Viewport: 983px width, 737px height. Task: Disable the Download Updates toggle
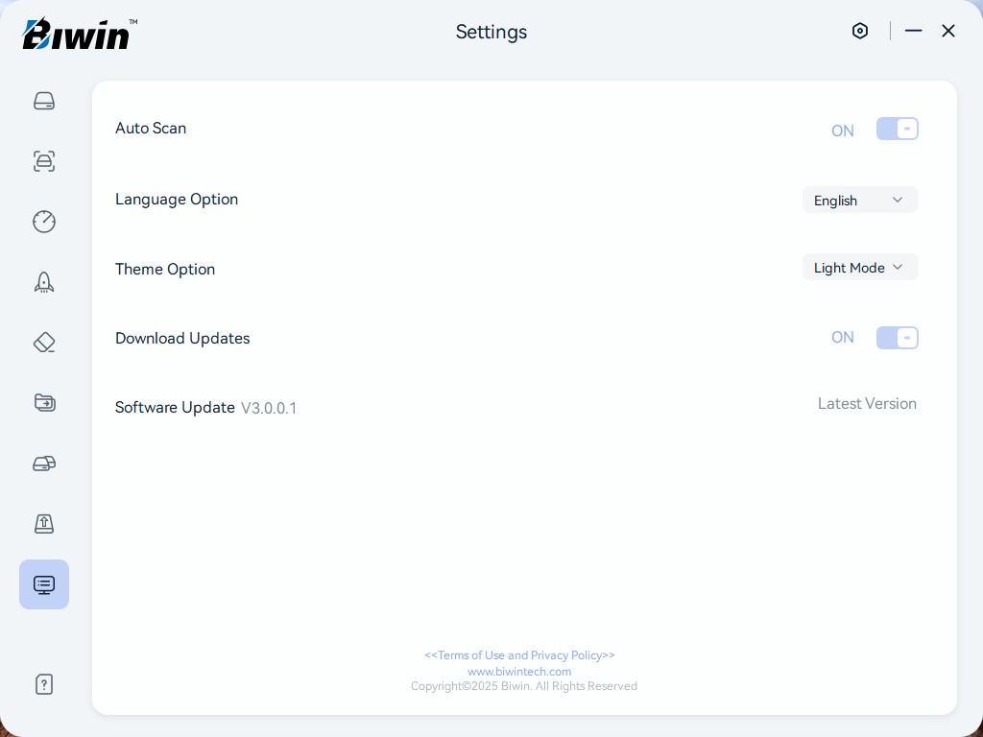tap(897, 338)
